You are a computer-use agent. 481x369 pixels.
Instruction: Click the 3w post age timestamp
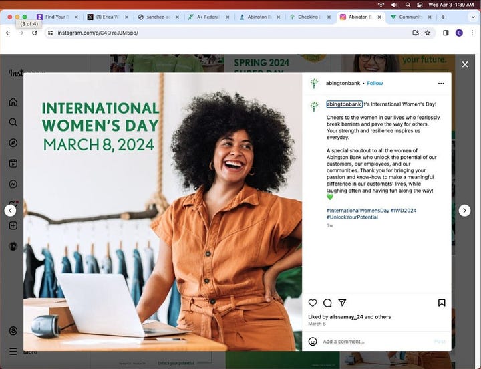pos(329,225)
